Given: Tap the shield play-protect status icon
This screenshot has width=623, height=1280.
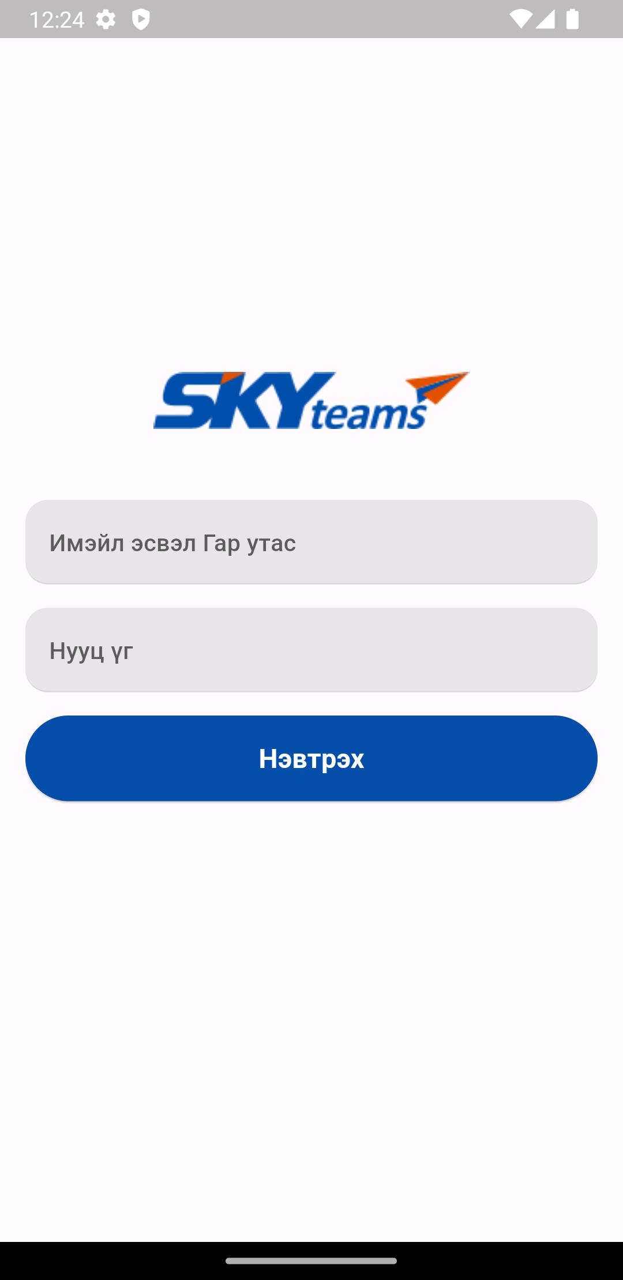Looking at the screenshot, I should 141,20.
